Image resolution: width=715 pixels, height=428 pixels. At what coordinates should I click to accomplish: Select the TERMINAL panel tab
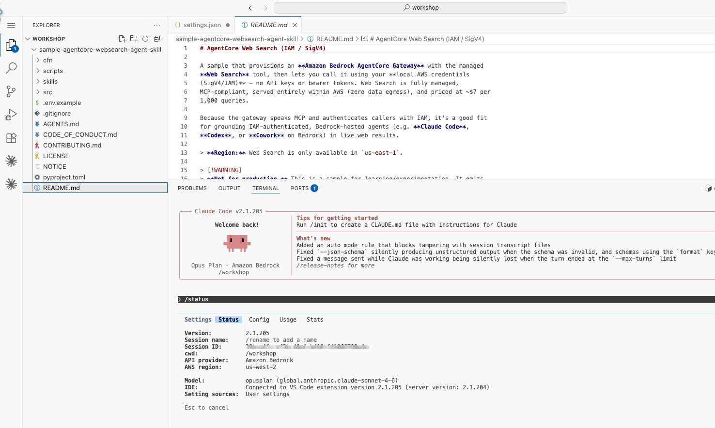coord(266,188)
